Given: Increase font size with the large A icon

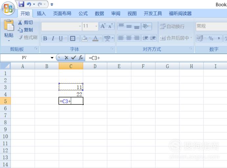Looking at the screenshot, I should 103,26.
